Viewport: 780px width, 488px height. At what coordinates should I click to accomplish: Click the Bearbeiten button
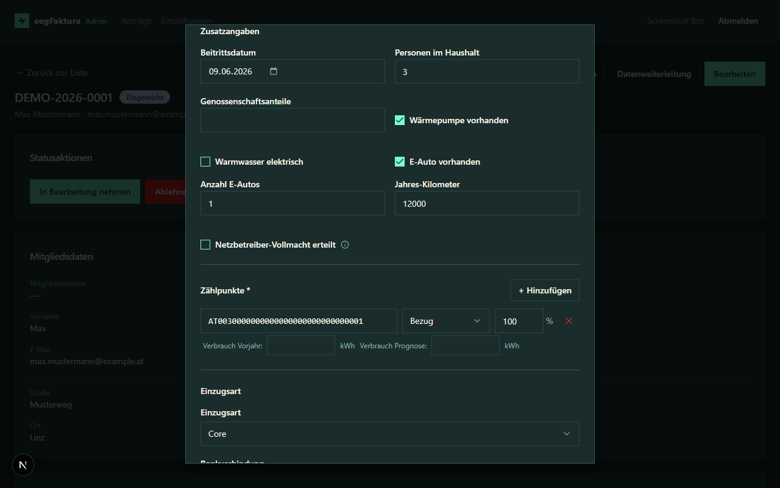click(x=735, y=74)
